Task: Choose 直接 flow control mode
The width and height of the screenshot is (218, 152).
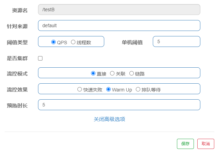Action: click(93, 73)
